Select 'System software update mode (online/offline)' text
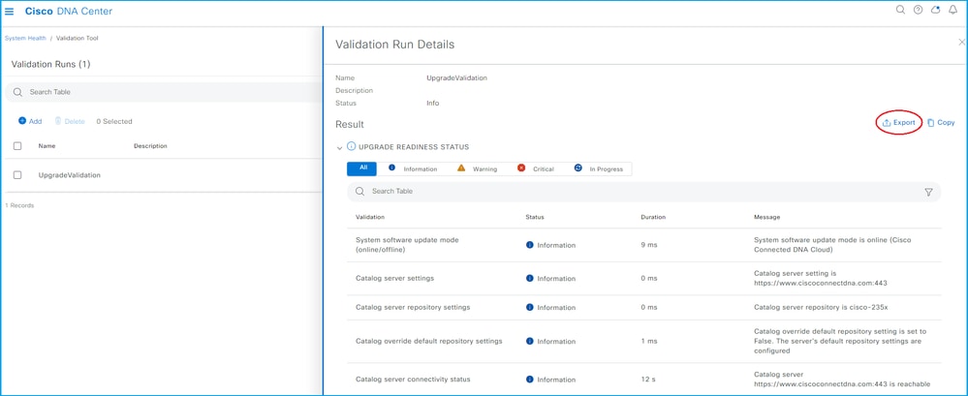The height and width of the screenshot is (396, 968). (407, 245)
